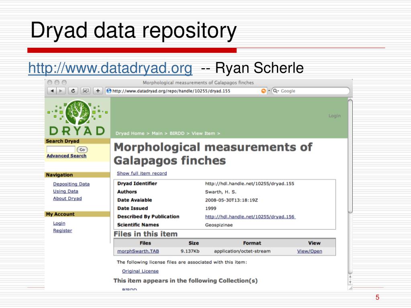Click the globe site icon in address bar

tap(109, 91)
